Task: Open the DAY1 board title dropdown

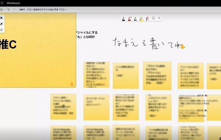Action: point(43,10)
